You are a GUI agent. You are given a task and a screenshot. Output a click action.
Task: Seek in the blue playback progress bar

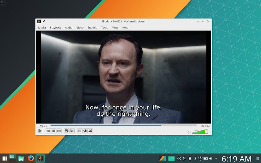tap(124, 126)
